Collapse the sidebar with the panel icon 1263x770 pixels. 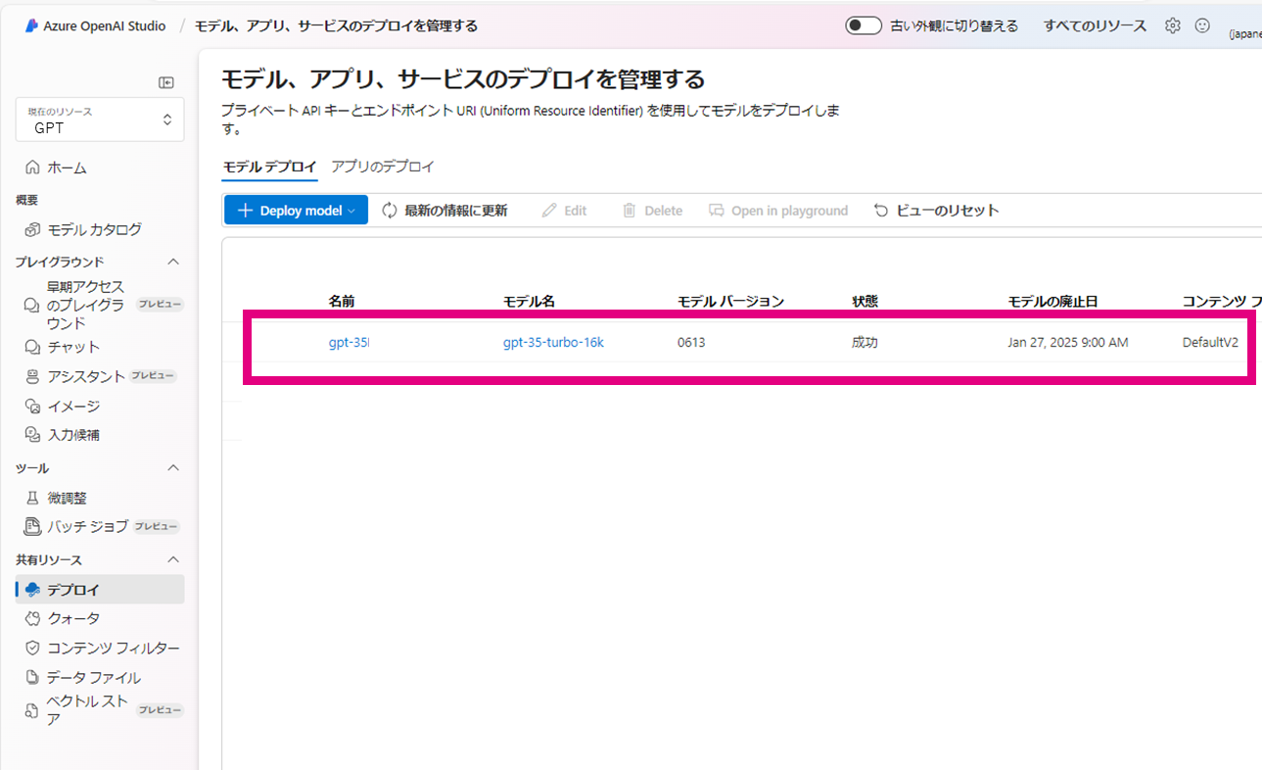166,83
